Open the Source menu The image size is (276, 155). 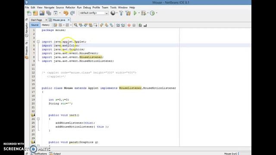[x=60, y=8]
